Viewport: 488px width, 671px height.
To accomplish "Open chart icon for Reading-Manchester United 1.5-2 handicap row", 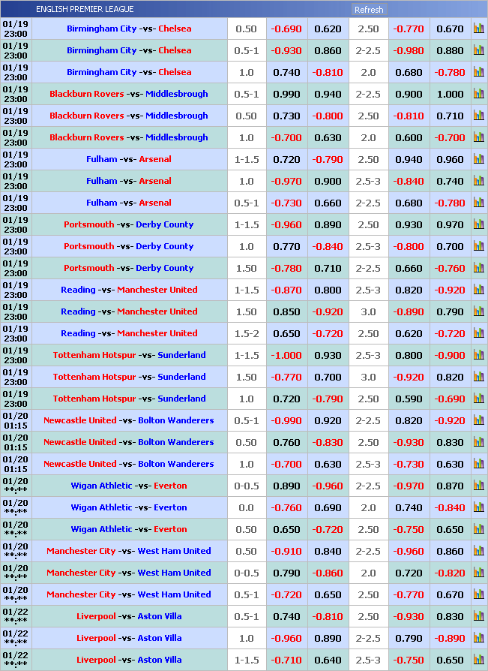I will point(478,334).
